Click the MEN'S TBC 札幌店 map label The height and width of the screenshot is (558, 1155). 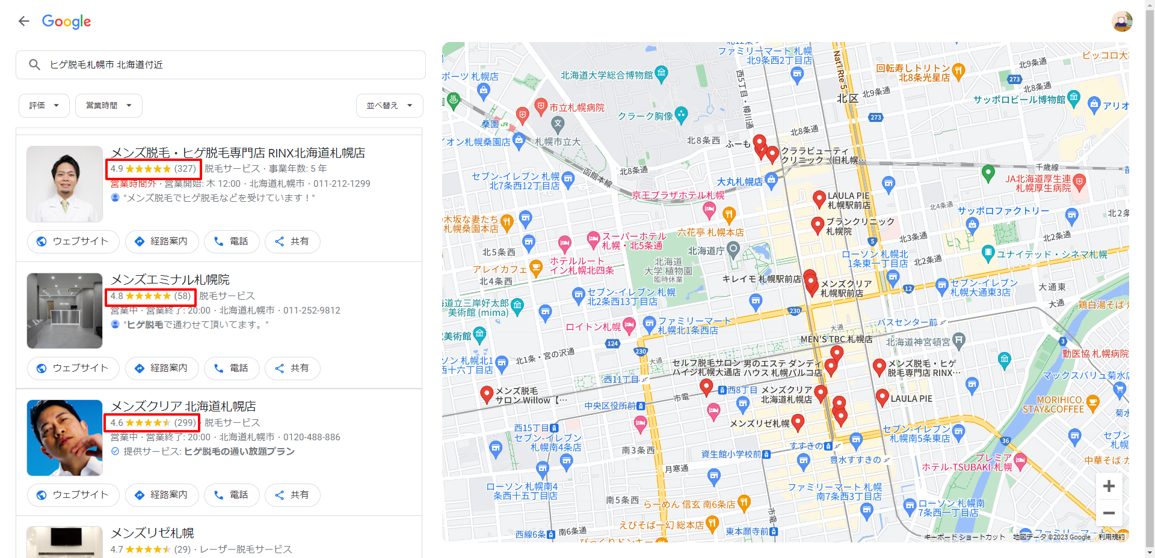[x=836, y=339]
